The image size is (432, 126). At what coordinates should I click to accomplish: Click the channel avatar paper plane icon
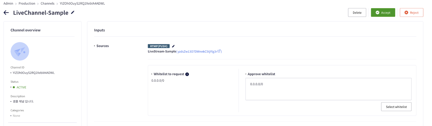pyautogui.click(x=20, y=51)
